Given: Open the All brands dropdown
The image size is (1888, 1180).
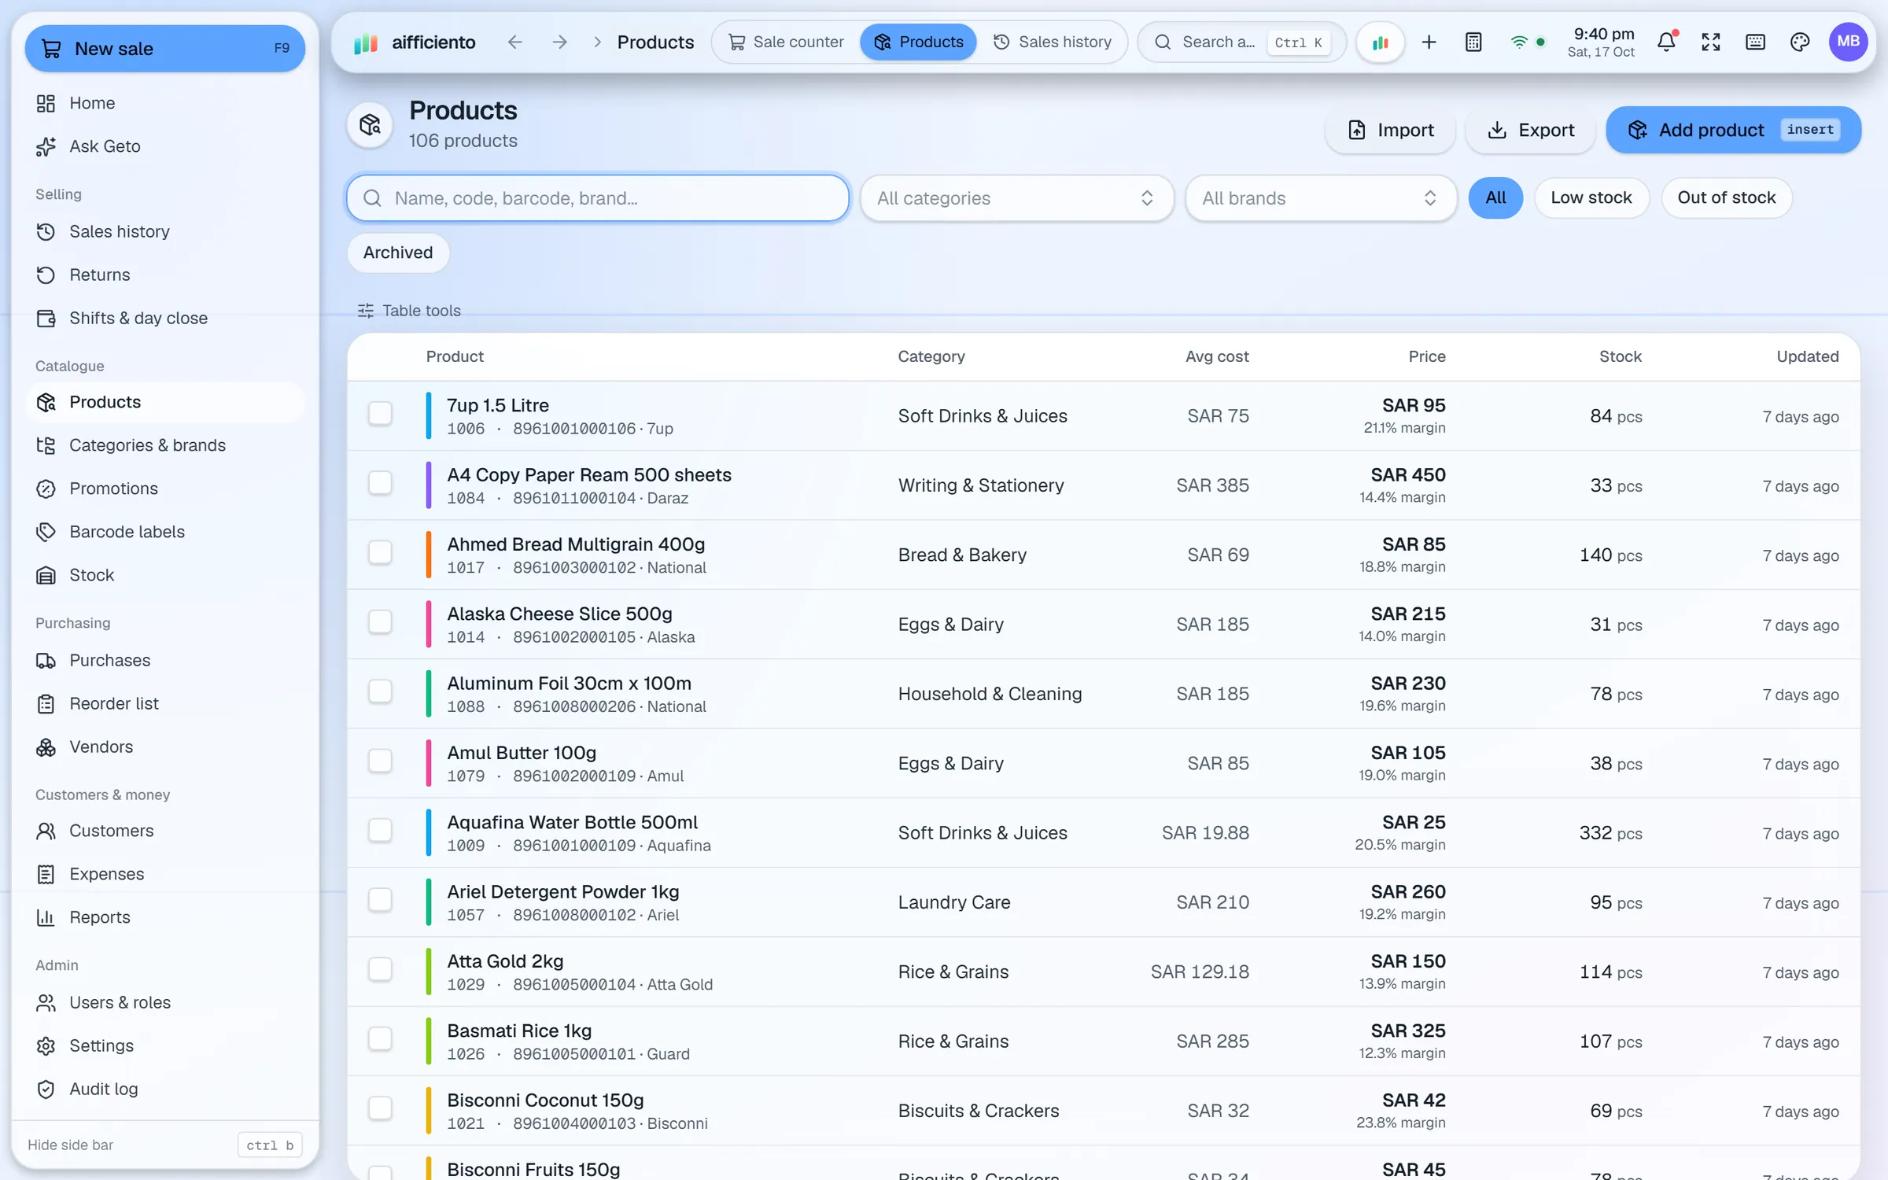Looking at the screenshot, I should coord(1321,198).
